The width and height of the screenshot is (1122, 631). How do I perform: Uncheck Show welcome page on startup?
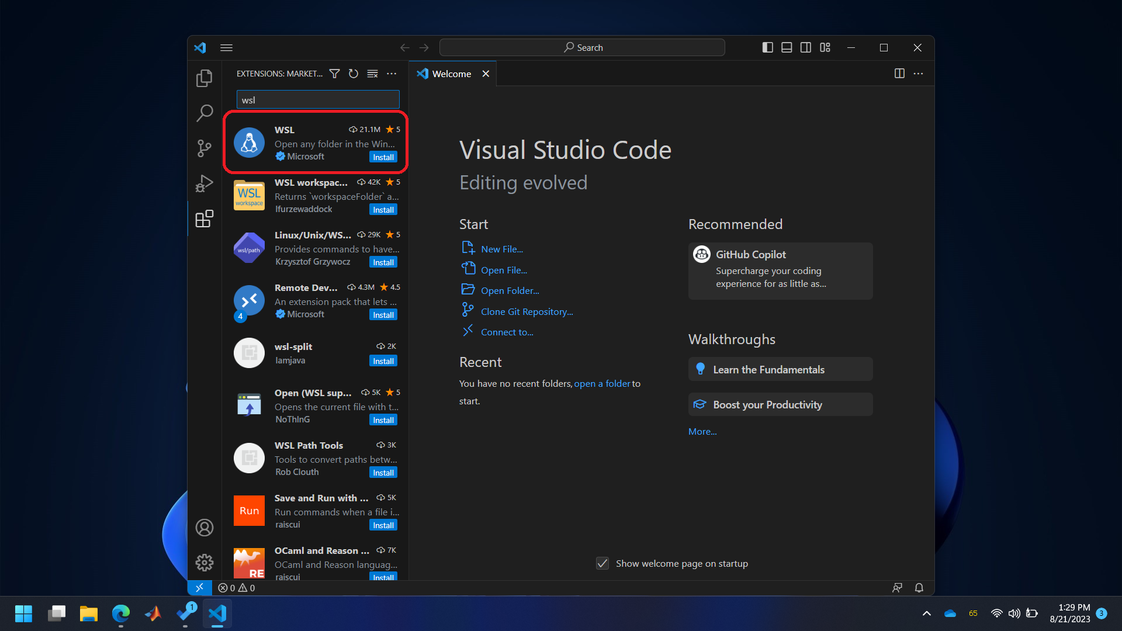click(x=602, y=563)
